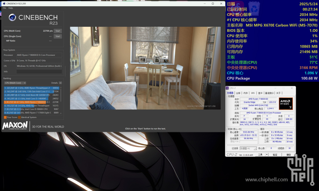319x191 pixels.
Task: Click the ranking list scroll-down arrow
Action: point(61,113)
